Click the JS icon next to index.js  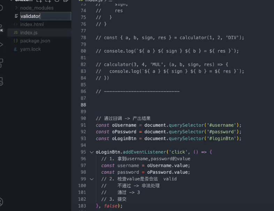[x=16, y=32]
